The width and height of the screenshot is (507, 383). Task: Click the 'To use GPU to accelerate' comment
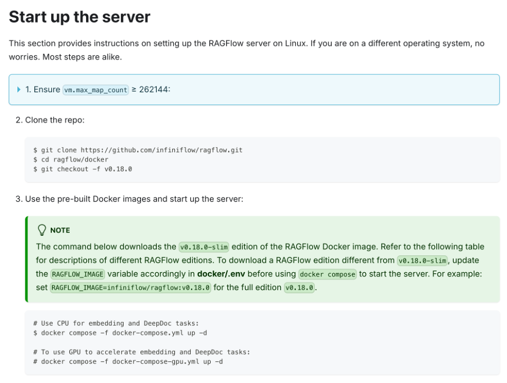(142, 352)
